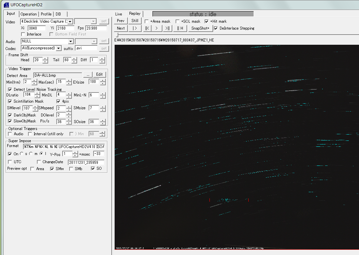The image size is (359, 255).
Task: Click the '|| H' hold button
Action: click(180, 28)
